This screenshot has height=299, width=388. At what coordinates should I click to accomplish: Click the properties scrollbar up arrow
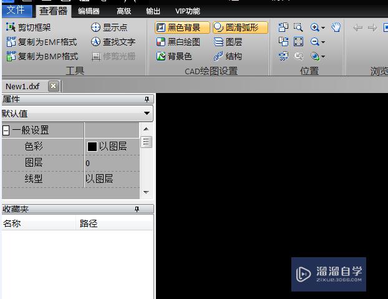tap(146, 129)
